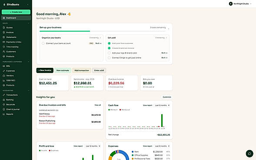
Task: Open the Northlight Studio account menu arrow
Action: point(251,4)
